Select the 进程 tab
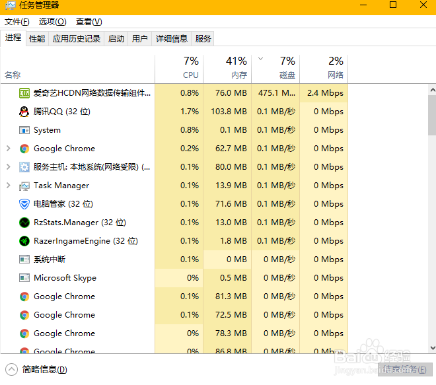436x385 pixels. pos(13,38)
